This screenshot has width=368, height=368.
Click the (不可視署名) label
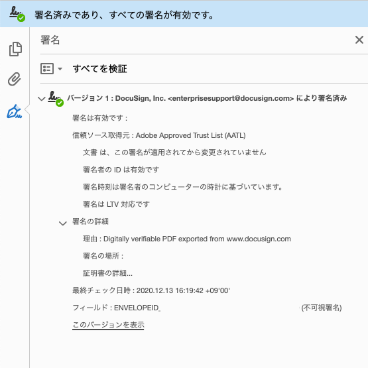click(322, 308)
